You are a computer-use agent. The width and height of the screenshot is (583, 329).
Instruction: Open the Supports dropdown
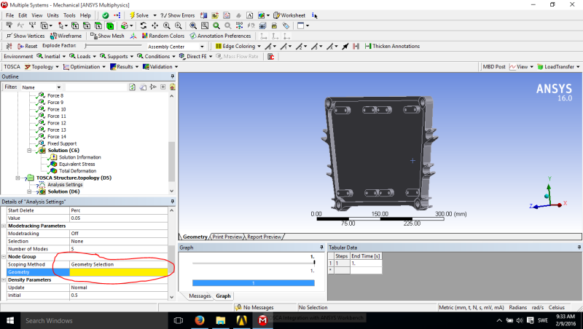(117, 57)
